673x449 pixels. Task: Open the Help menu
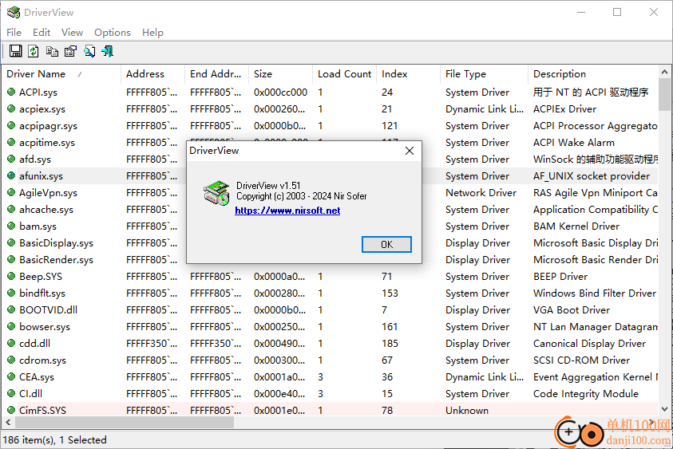[x=152, y=32]
